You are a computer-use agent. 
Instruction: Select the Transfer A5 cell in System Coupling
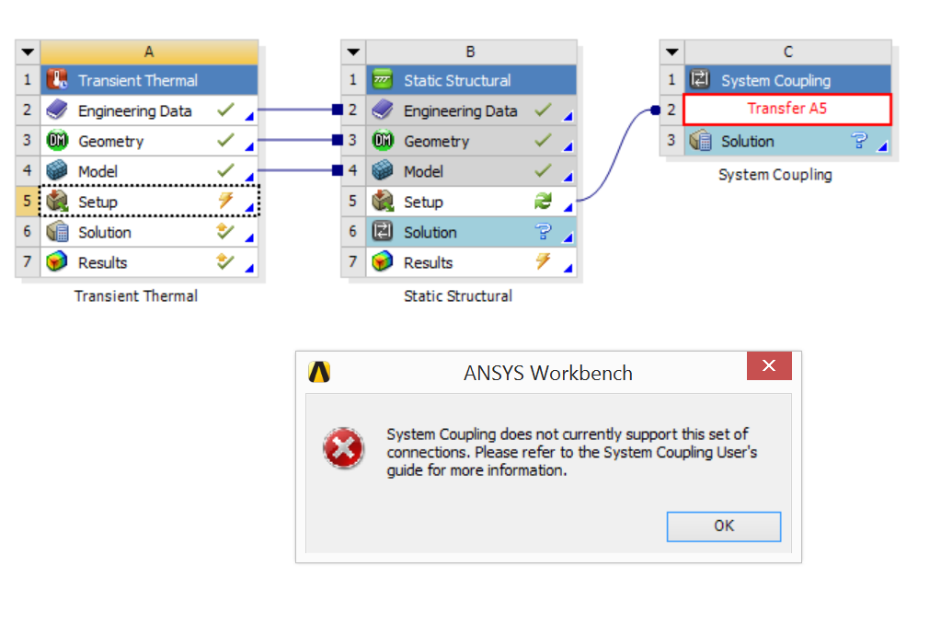coord(787,110)
